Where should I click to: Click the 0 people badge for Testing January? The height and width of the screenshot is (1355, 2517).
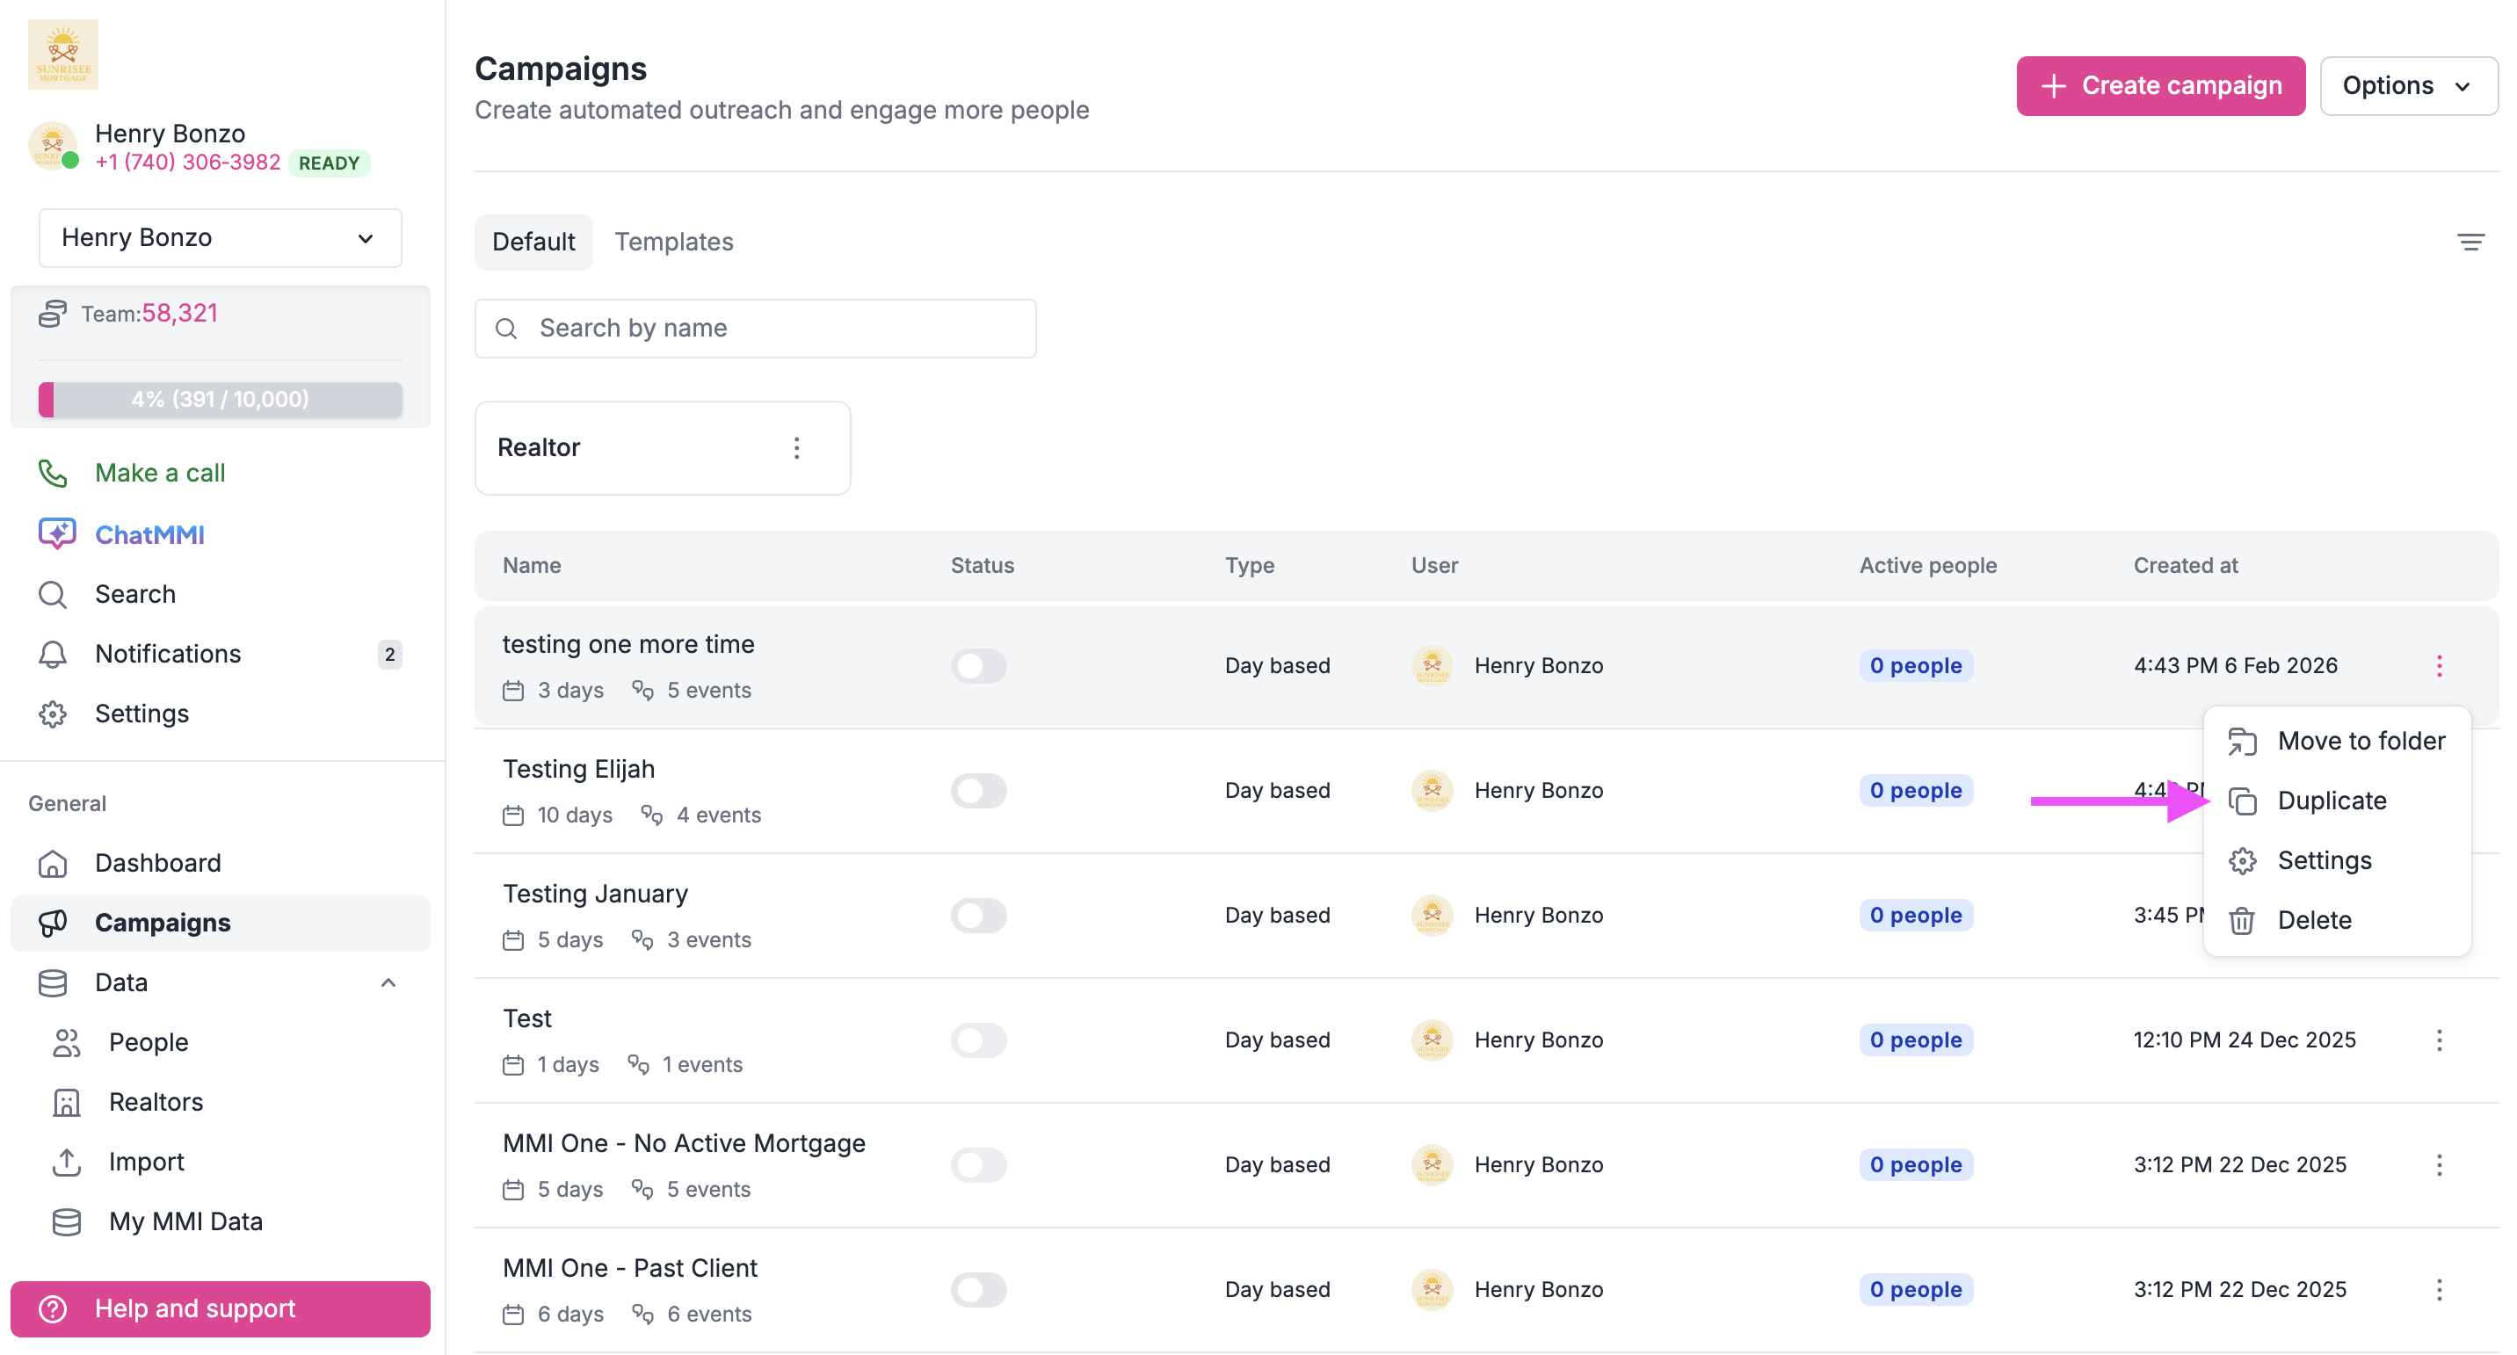[x=1915, y=916]
